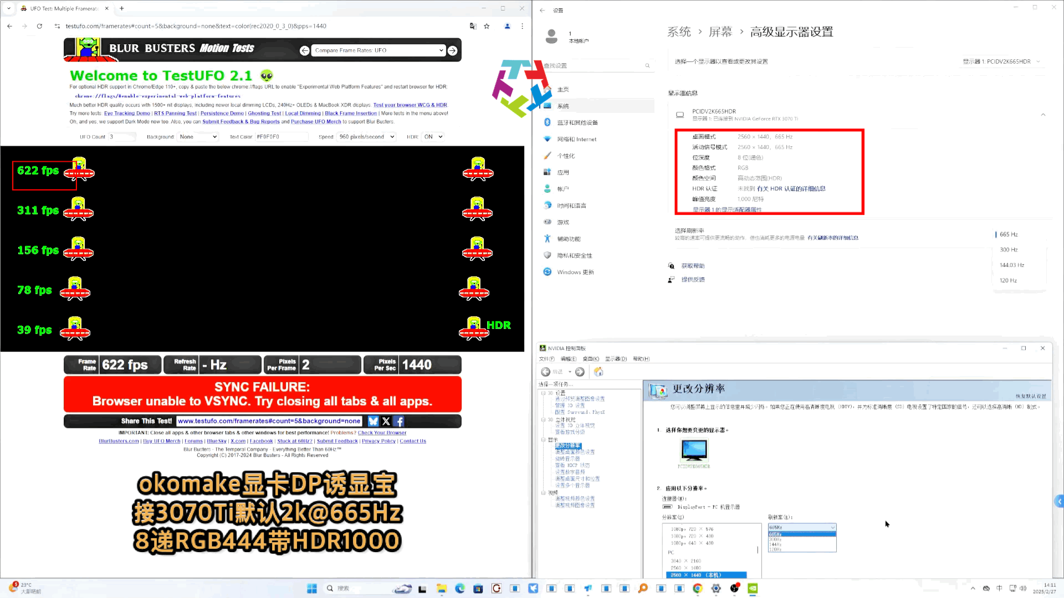Viewport: 1064px width, 598px height.
Task: Open the Chrome profile avatar menu
Action: pyautogui.click(x=507, y=26)
